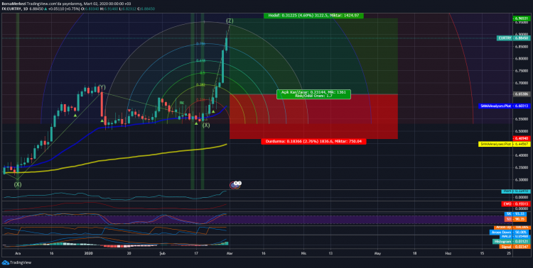Click the (Y) wave label near January peak
Viewport: 533px width, 268px height.
click(102, 86)
